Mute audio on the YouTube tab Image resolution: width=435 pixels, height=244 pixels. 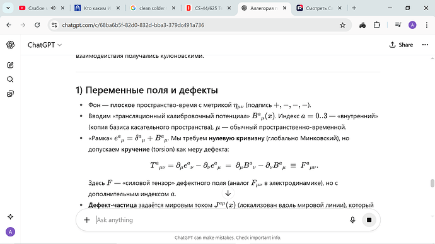pos(53,8)
